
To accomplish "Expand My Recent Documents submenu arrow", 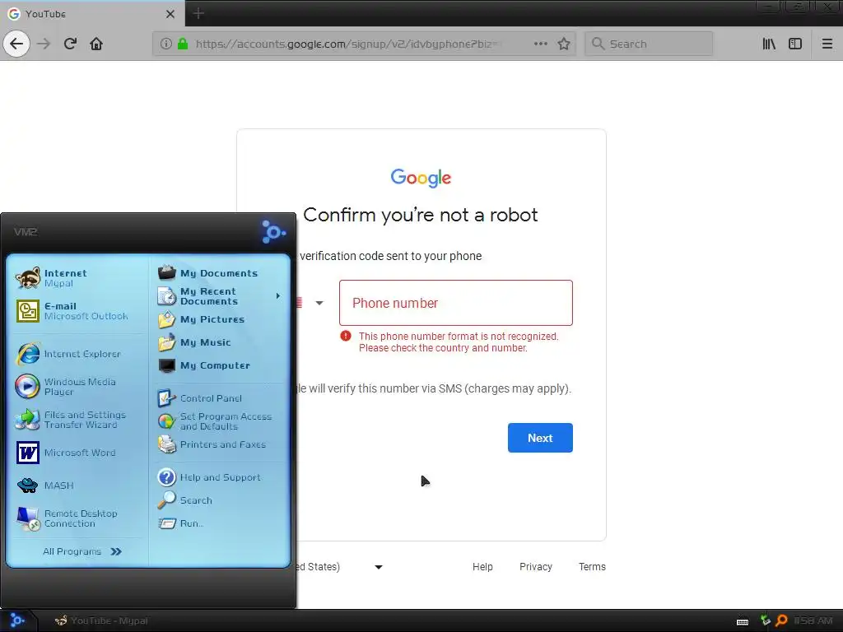I will [278, 296].
